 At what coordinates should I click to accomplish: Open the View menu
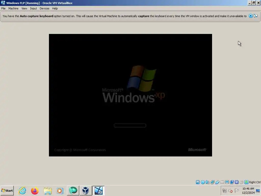pyautogui.click(x=24, y=8)
